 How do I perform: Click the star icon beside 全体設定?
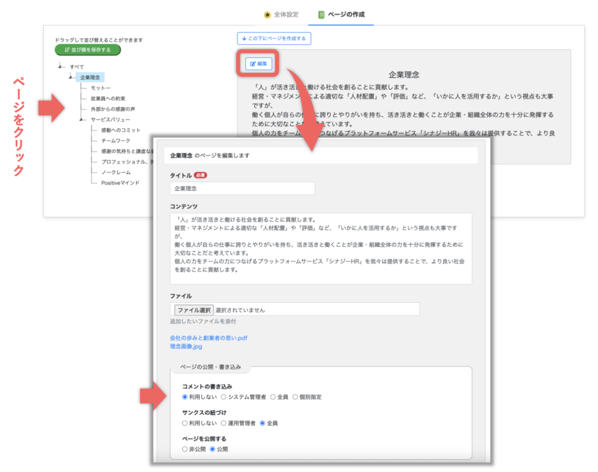click(x=267, y=15)
